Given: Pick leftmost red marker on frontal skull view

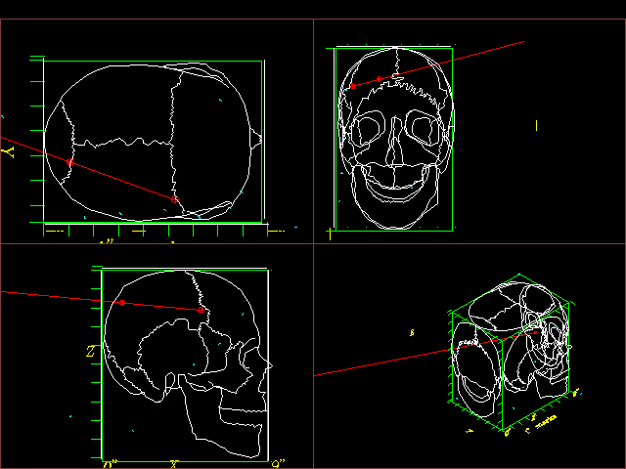Looking at the screenshot, I should (x=352, y=86).
